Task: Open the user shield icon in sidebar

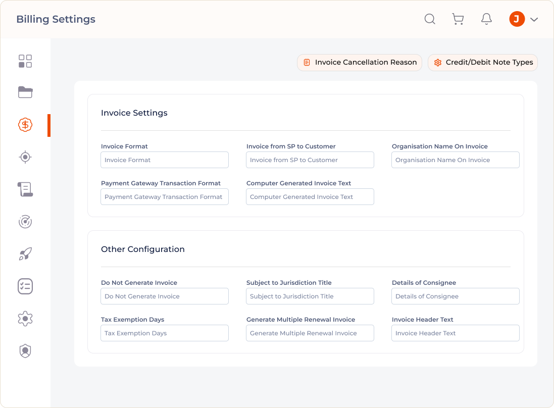Action: 25,351
